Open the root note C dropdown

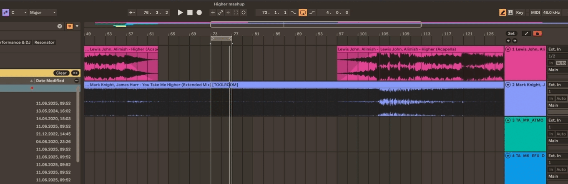tap(19, 13)
